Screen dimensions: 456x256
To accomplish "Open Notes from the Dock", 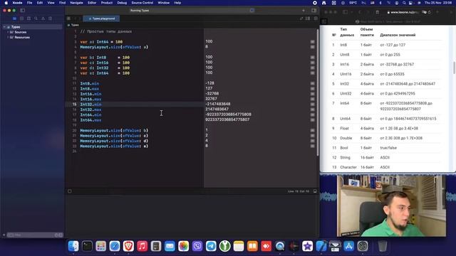I will click(x=239, y=246).
